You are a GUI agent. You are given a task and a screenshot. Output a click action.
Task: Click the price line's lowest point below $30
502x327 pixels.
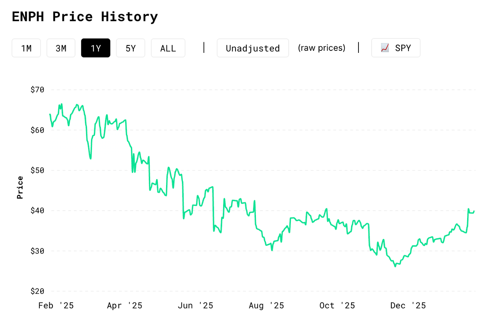pyautogui.click(x=395, y=266)
